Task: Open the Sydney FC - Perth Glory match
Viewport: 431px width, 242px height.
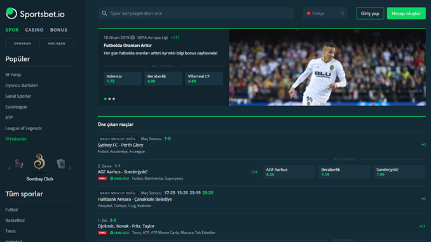Action: tap(120, 145)
